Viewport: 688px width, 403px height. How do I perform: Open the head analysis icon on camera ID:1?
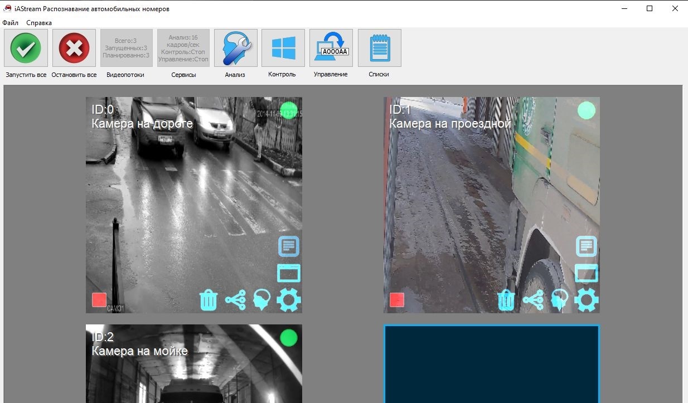tap(559, 299)
